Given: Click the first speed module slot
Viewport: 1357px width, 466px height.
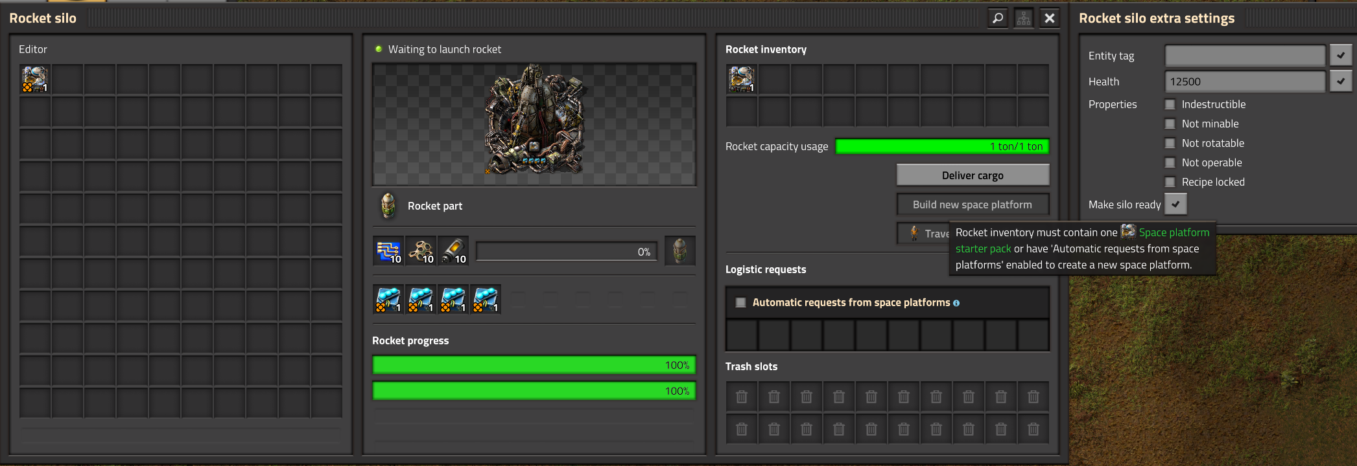Looking at the screenshot, I should tap(388, 300).
